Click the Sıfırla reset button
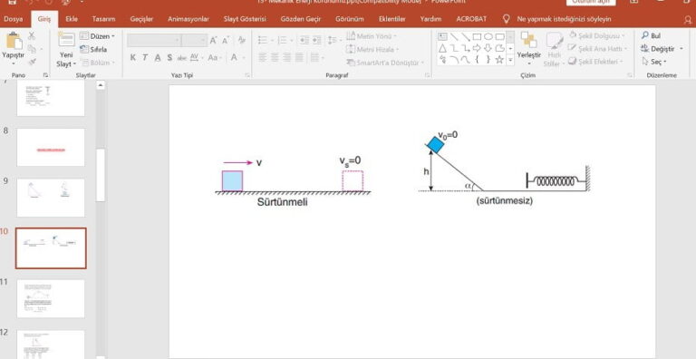696x359 pixels. (93, 49)
